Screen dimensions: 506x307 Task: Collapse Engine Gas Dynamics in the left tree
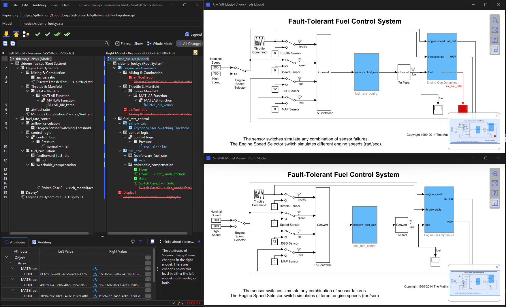click(17, 68)
